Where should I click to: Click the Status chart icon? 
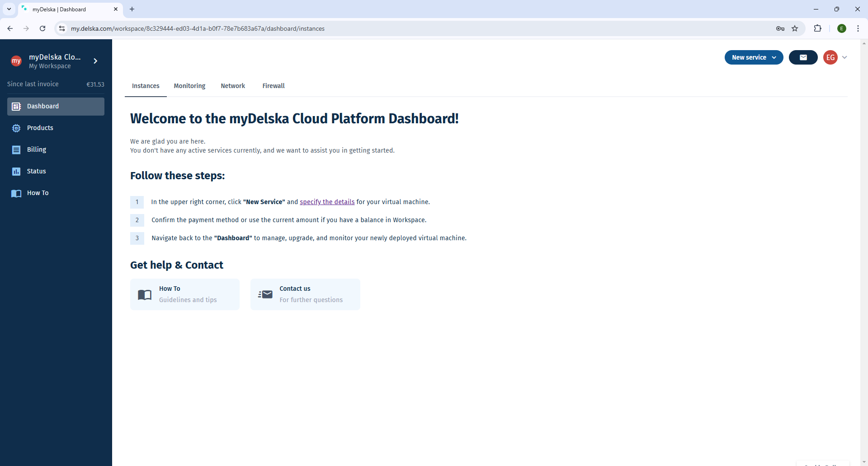tap(16, 172)
